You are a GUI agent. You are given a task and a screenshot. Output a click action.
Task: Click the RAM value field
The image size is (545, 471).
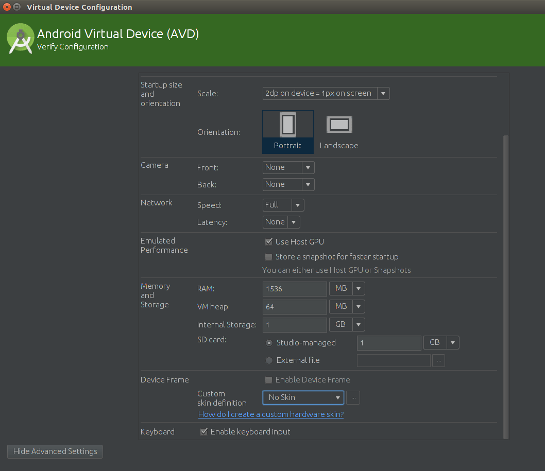[x=295, y=289]
